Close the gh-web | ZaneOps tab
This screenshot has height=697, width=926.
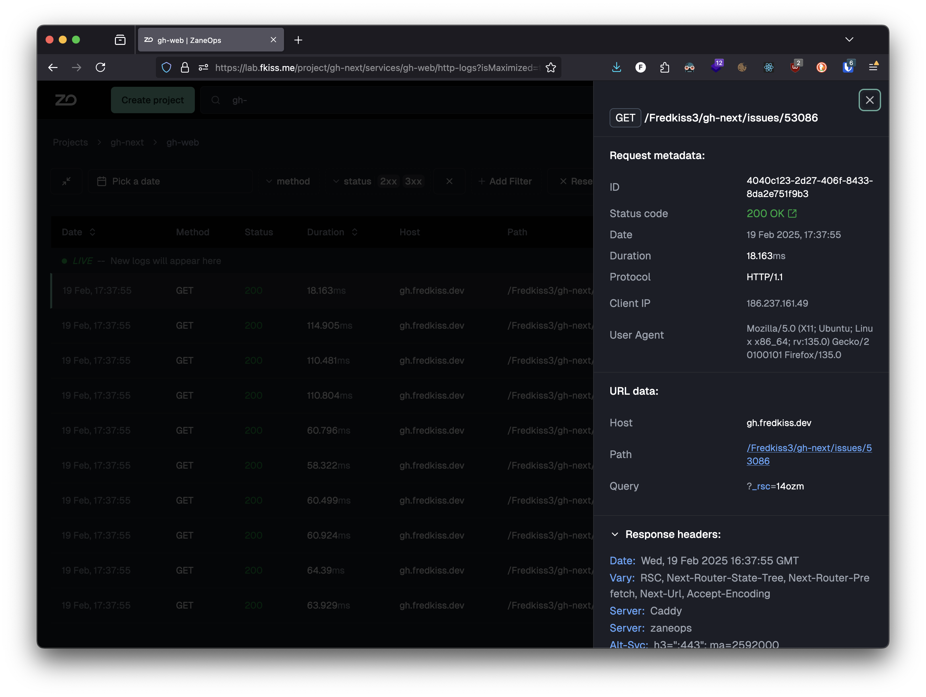(x=273, y=40)
